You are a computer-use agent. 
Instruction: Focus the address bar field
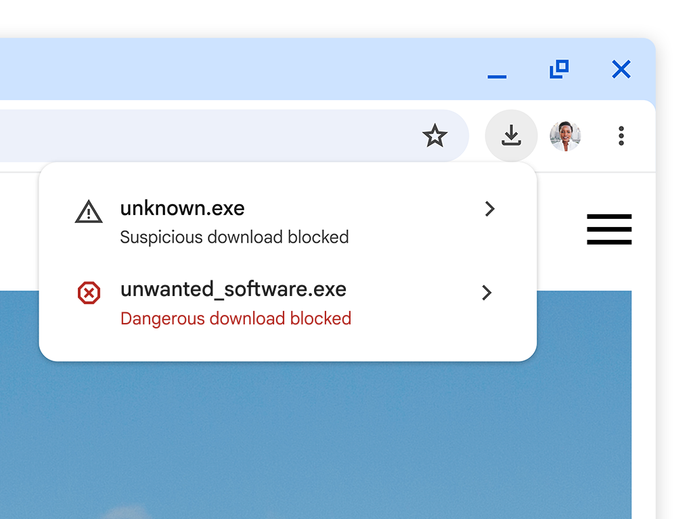coord(203,137)
